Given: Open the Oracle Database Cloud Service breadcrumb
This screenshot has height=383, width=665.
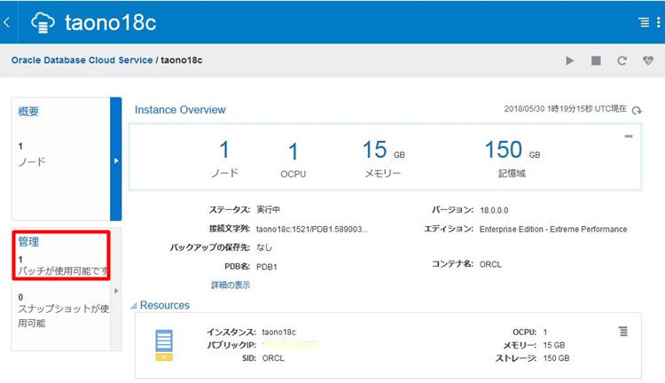Looking at the screenshot, I should coord(82,60).
